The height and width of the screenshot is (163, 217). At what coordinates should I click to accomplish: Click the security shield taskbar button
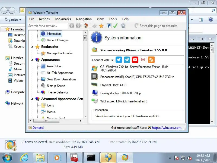pyautogui.click(x=108, y=158)
